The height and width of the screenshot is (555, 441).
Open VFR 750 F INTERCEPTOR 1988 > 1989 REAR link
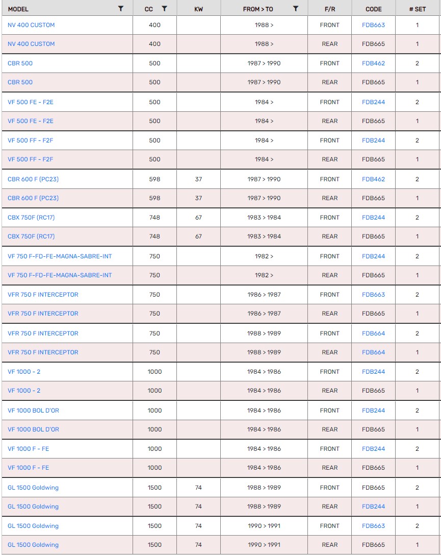(x=43, y=352)
